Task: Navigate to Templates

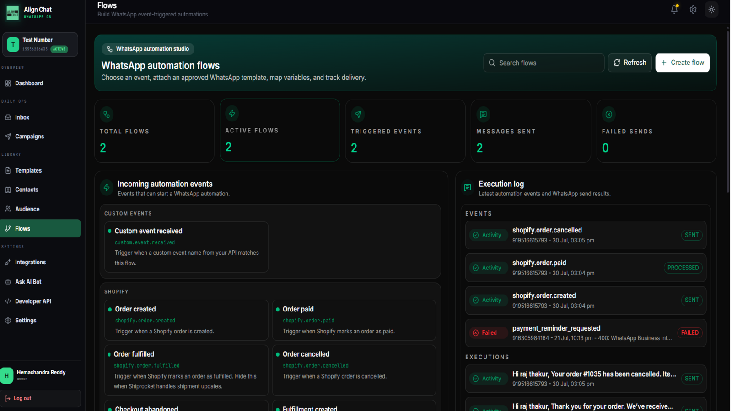Action: point(40,170)
